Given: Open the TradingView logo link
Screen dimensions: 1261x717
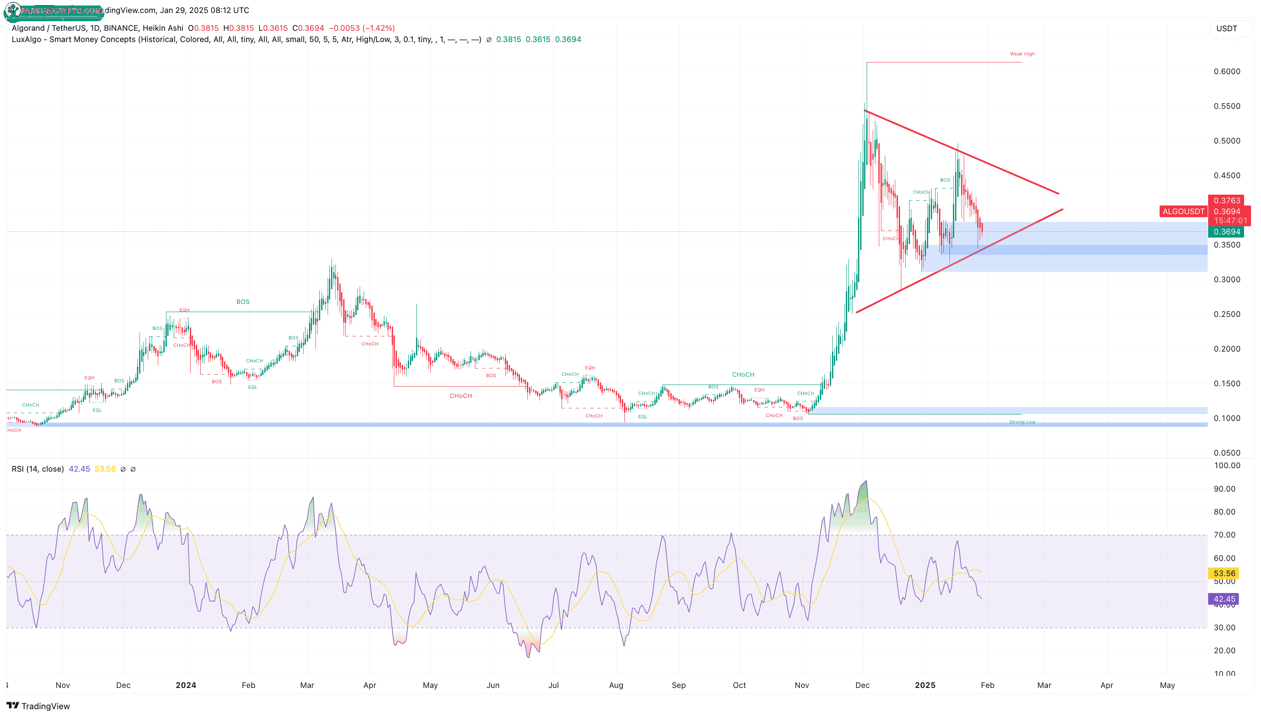Looking at the screenshot, I should click(38, 706).
